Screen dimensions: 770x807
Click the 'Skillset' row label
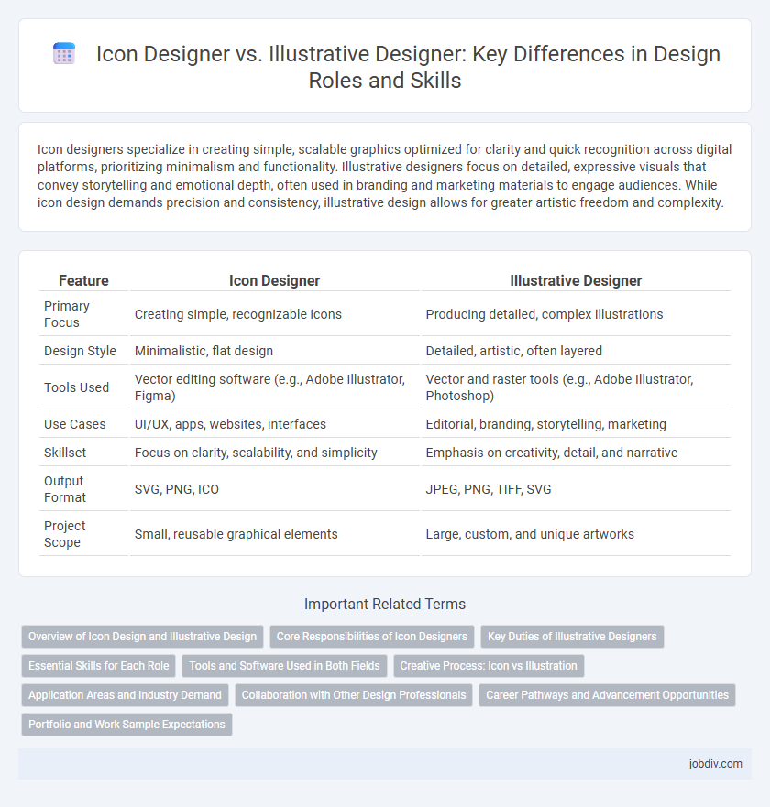pos(83,453)
